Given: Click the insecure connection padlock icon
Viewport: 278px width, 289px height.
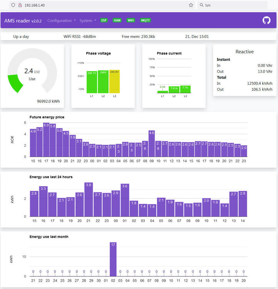Looking at the screenshot, I should (20, 5).
